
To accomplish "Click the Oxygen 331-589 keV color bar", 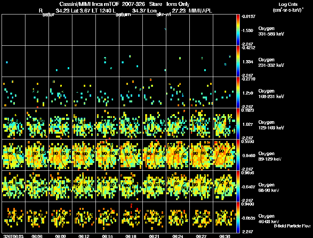I will [x=238, y=30].
